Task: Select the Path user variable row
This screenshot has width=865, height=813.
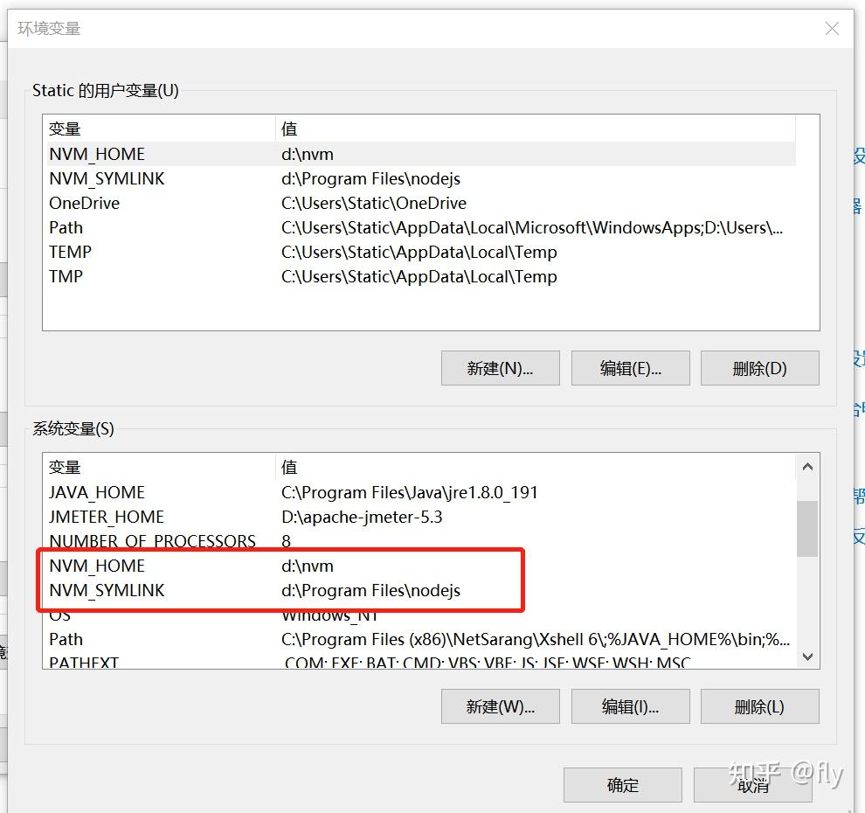Action: tap(262, 227)
